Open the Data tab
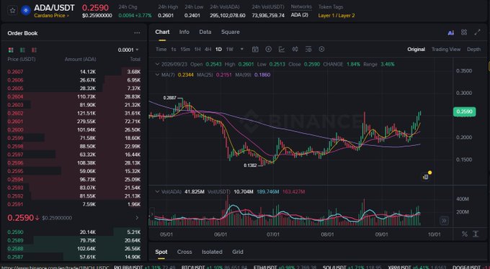 [x=205, y=32]
